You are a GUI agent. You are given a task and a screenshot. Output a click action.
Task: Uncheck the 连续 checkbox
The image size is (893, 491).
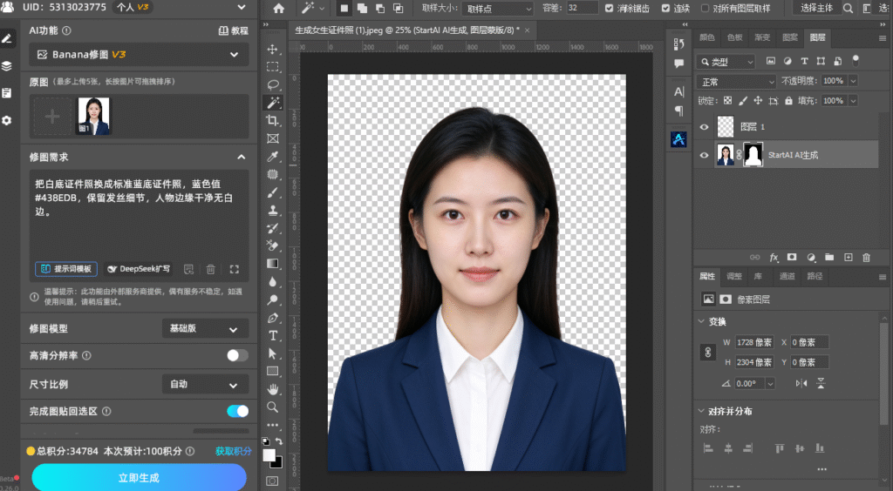pyautogui.click(x=665, y=8)
